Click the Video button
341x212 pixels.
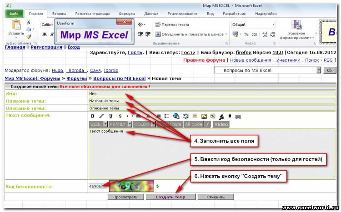(x=221, y=124)
